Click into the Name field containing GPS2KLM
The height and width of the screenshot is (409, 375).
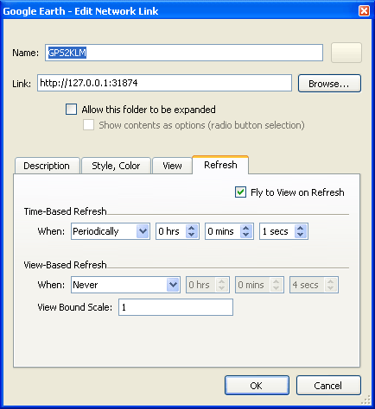click(x=184, y=53)
